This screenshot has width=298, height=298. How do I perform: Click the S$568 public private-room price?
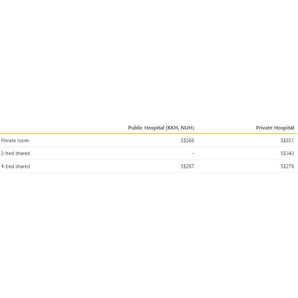187,141
